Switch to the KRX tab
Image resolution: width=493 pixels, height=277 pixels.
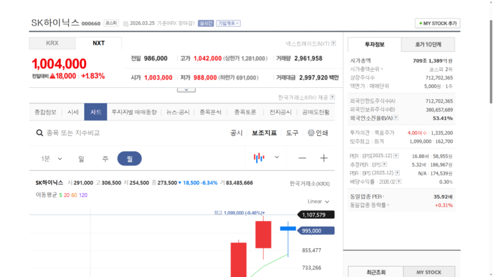coord(52,43)
